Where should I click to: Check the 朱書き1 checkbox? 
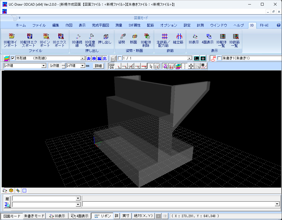point(219,58)
